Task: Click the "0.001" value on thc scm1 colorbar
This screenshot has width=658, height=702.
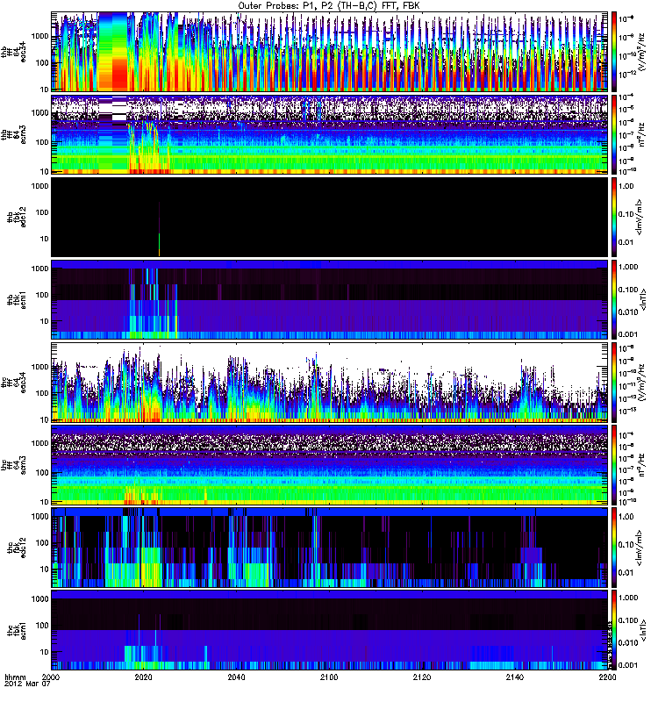Action: [x=628, y=665]
